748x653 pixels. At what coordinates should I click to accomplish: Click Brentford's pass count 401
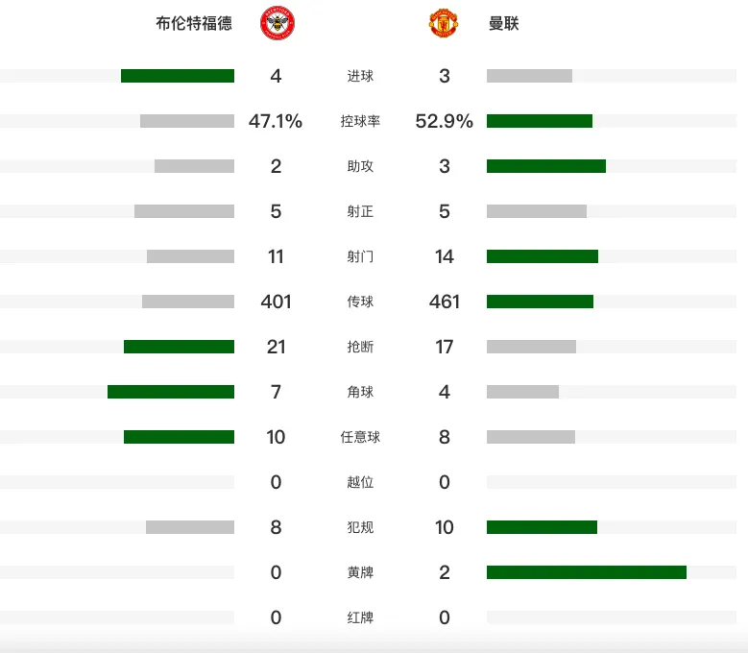(x=276, y=302)
